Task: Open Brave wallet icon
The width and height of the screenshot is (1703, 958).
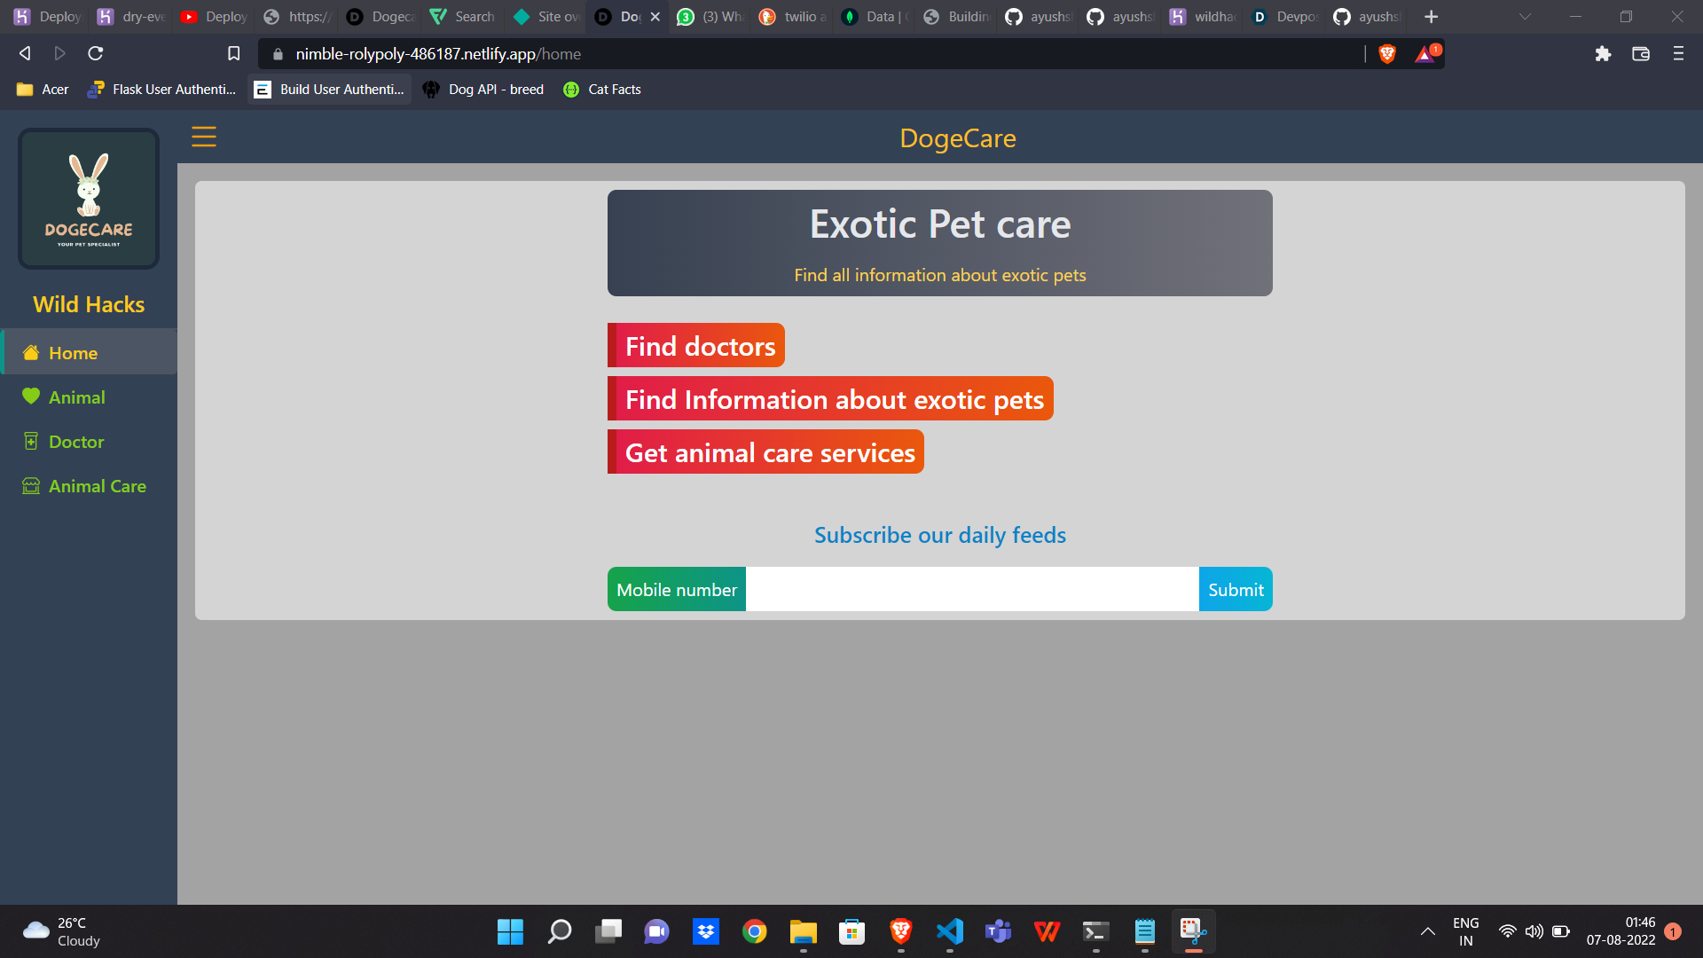Action: (x=1640, y=54)
